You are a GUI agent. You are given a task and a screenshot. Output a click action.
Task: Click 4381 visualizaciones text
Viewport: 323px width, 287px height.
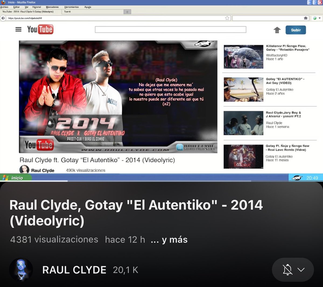coord(54,240)
